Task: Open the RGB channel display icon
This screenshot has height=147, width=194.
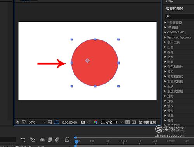Action: (x=95, y=122)
